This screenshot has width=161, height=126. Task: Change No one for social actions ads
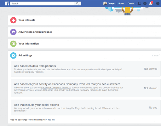coord(153,108)
